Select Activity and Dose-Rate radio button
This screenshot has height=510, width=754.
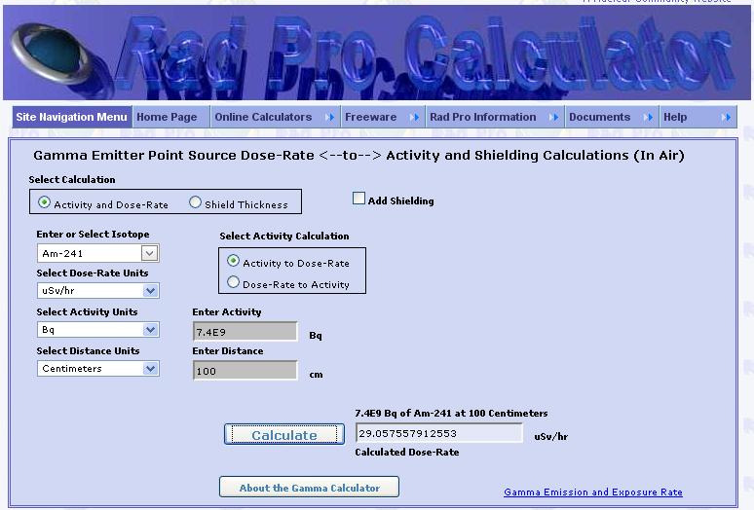coord(44,202)
